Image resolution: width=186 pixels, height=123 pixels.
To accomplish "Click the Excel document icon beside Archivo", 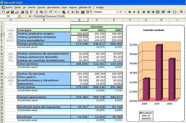I will click(x=3, y=7).
